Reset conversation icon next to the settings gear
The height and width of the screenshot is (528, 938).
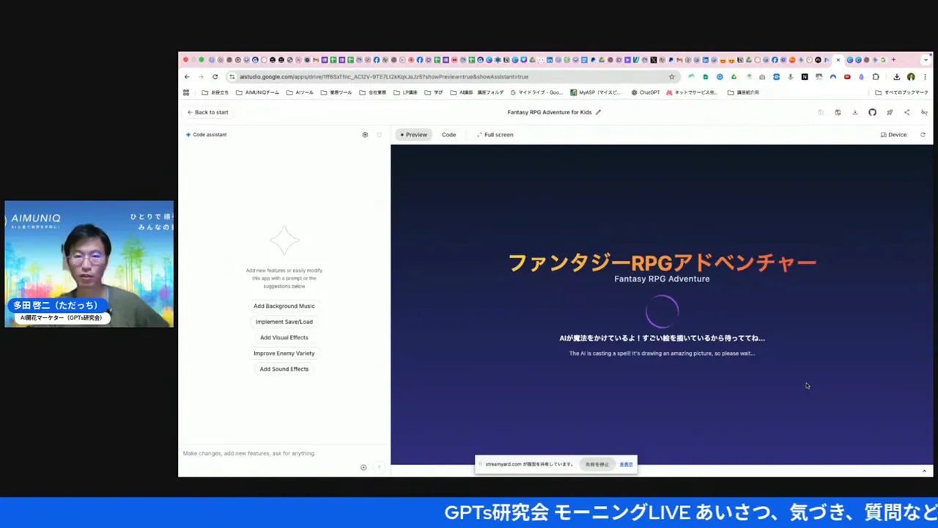click(x=379, y=135)
